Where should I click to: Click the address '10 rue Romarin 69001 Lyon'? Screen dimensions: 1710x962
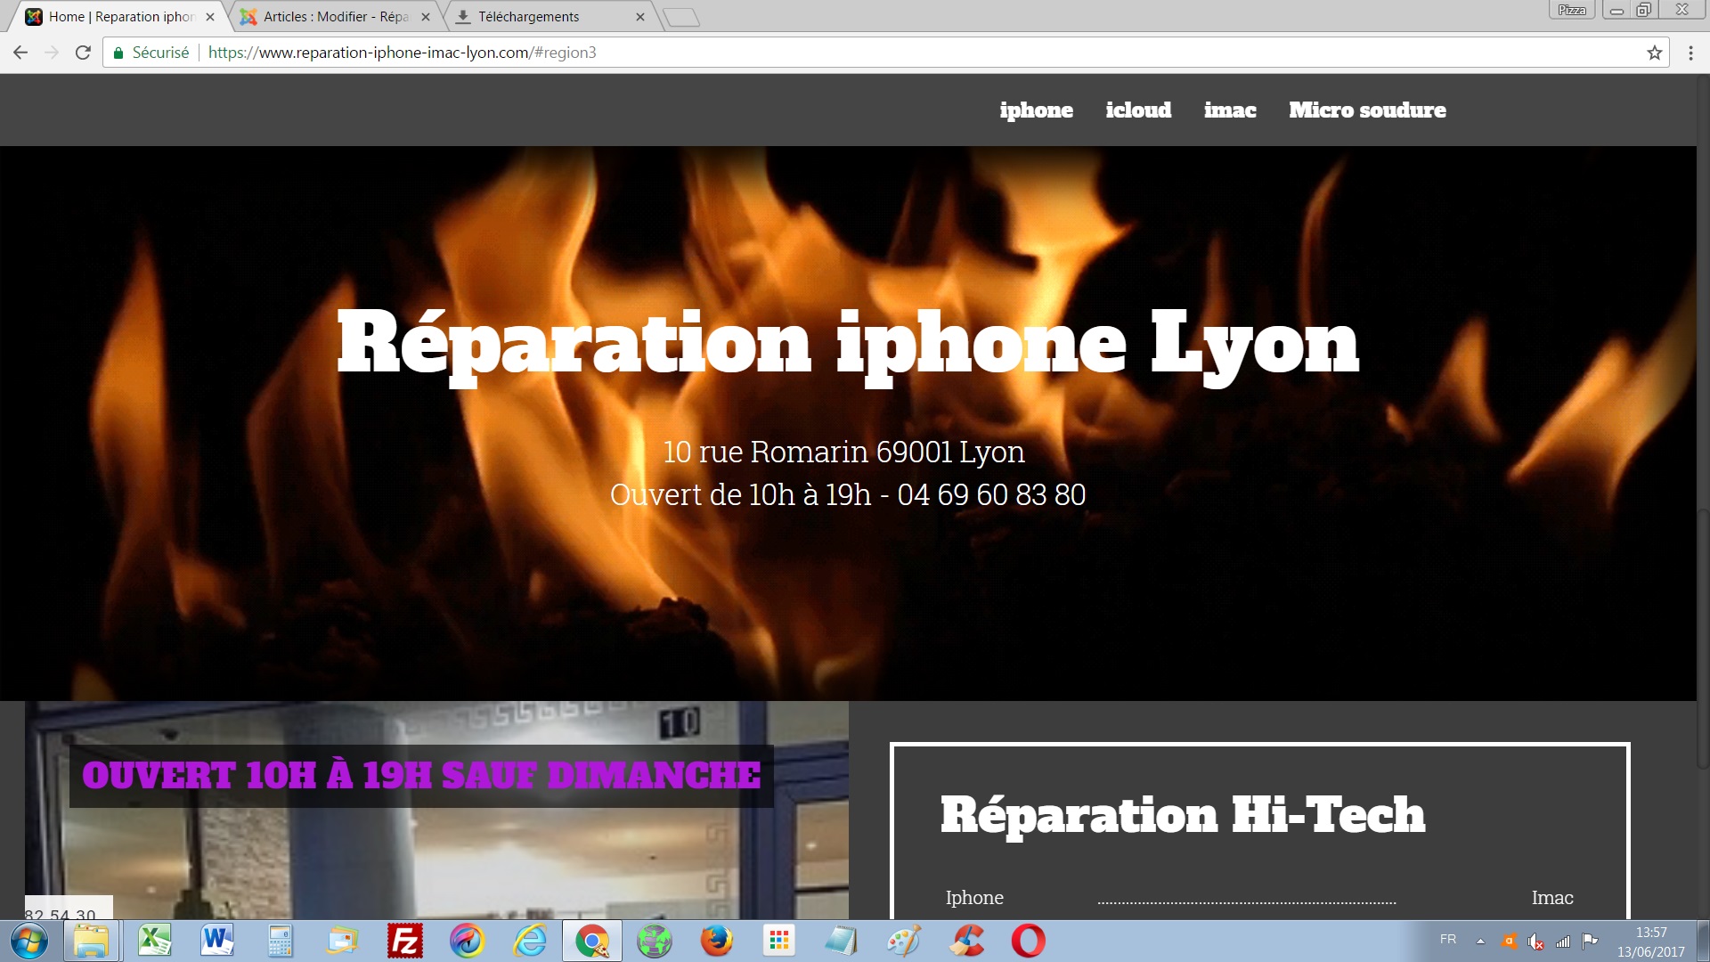[844, 452]
